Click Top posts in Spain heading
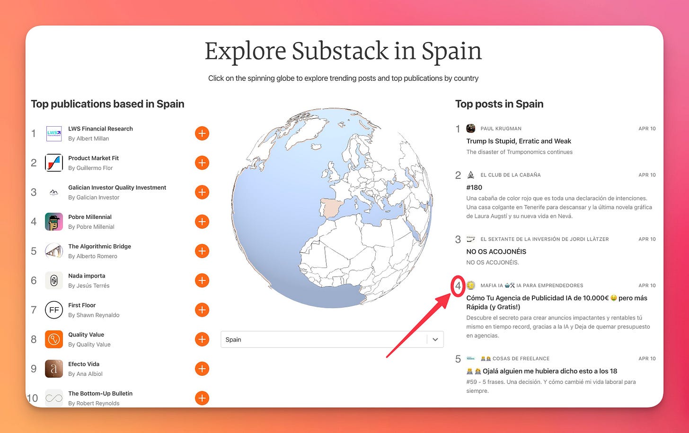The height and width of the screenshot is (433, 689). click(x=499, y=104)
